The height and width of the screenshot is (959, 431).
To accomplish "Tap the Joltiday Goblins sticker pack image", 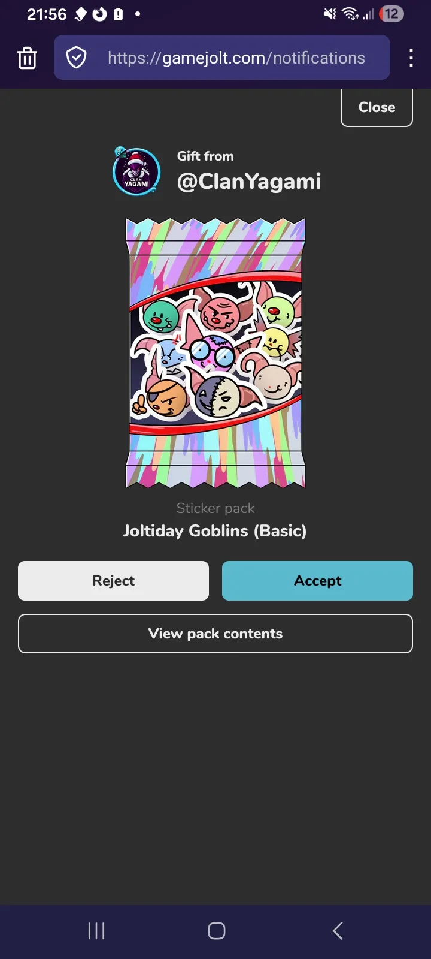I will (215, 353).
